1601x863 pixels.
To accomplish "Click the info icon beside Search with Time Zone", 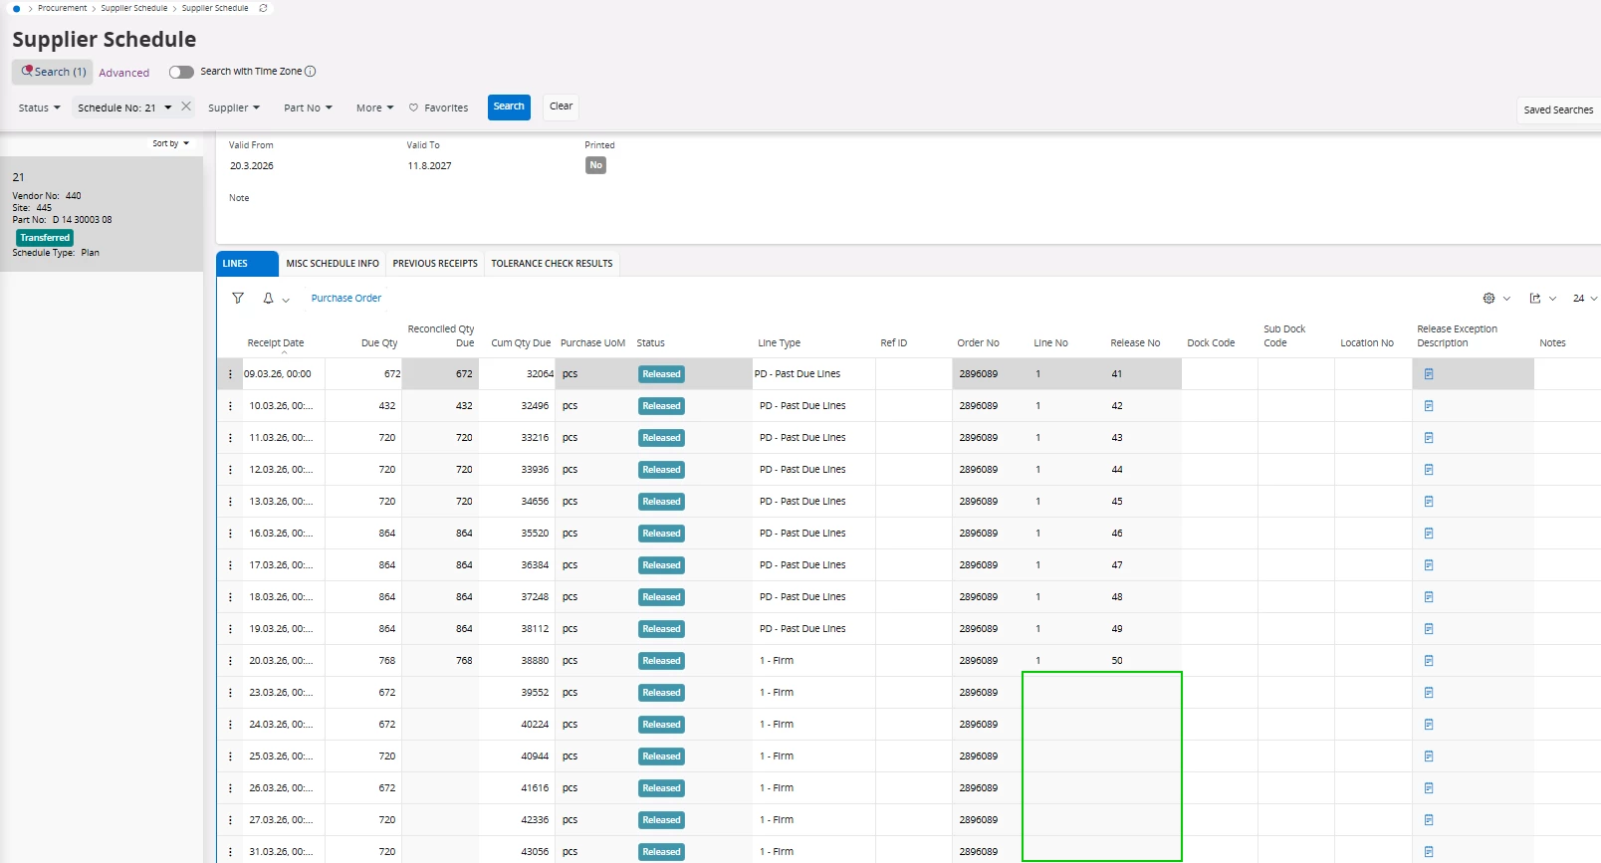I will pyautogui.click(x=311, y=72).
